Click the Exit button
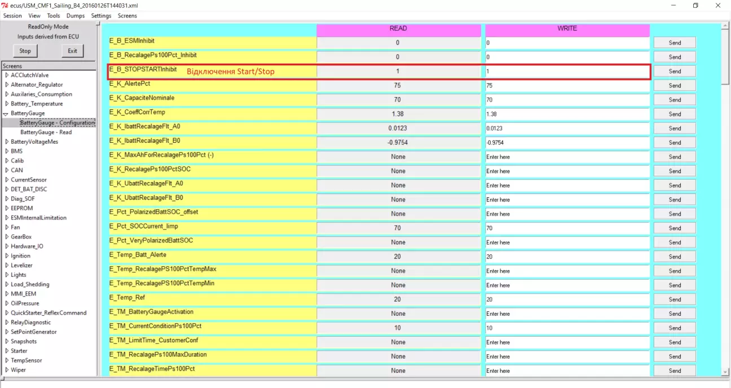Image resolution: width=731 pixels, height=388 pixels. click(73, 51)
